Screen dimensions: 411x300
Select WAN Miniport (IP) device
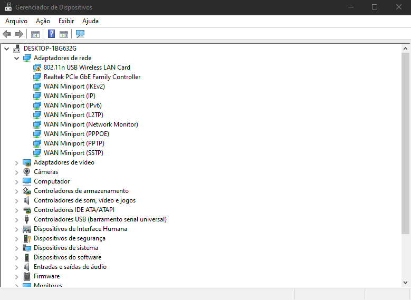click(70, 96)
